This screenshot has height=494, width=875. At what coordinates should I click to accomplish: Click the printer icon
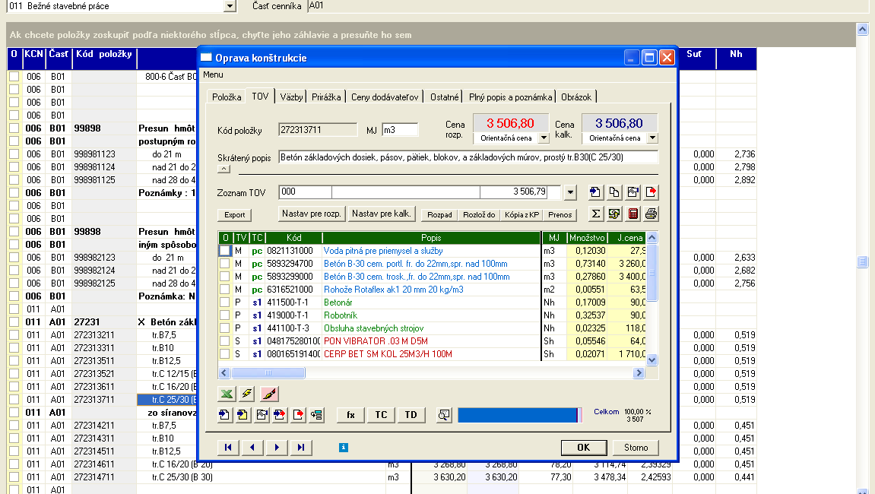coord(651,214)
